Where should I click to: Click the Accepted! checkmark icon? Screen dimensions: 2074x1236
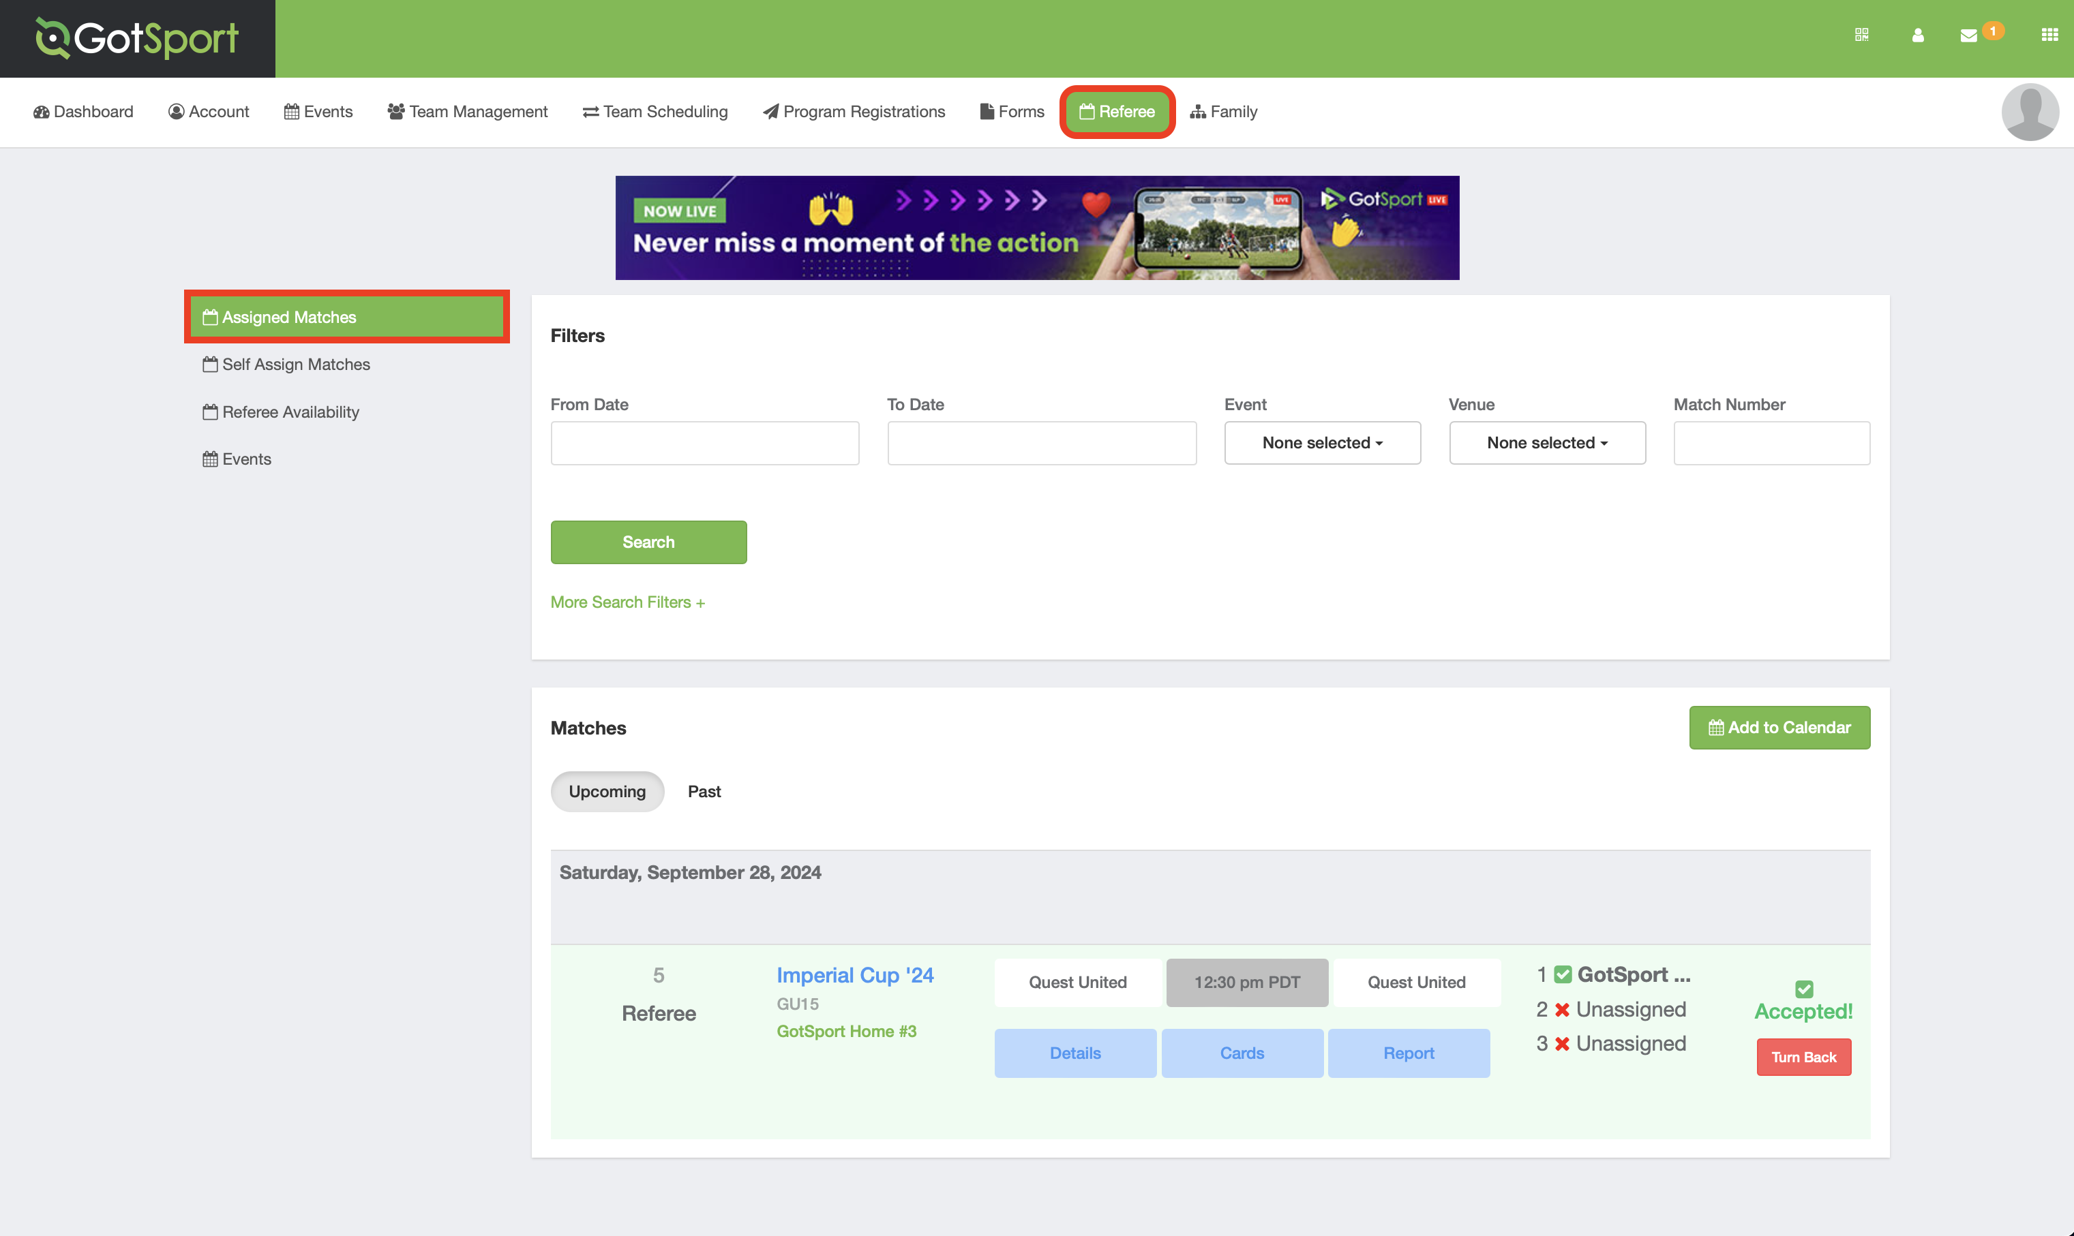[1804, 989]
